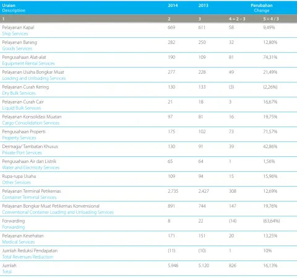Click value '669' for Pelayanan Kapal

171,27
